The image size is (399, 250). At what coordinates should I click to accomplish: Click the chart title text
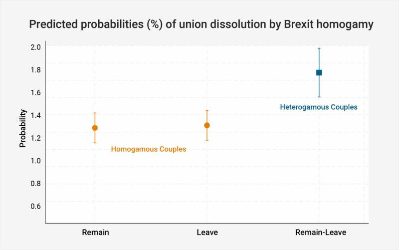(x=200, y=24)
